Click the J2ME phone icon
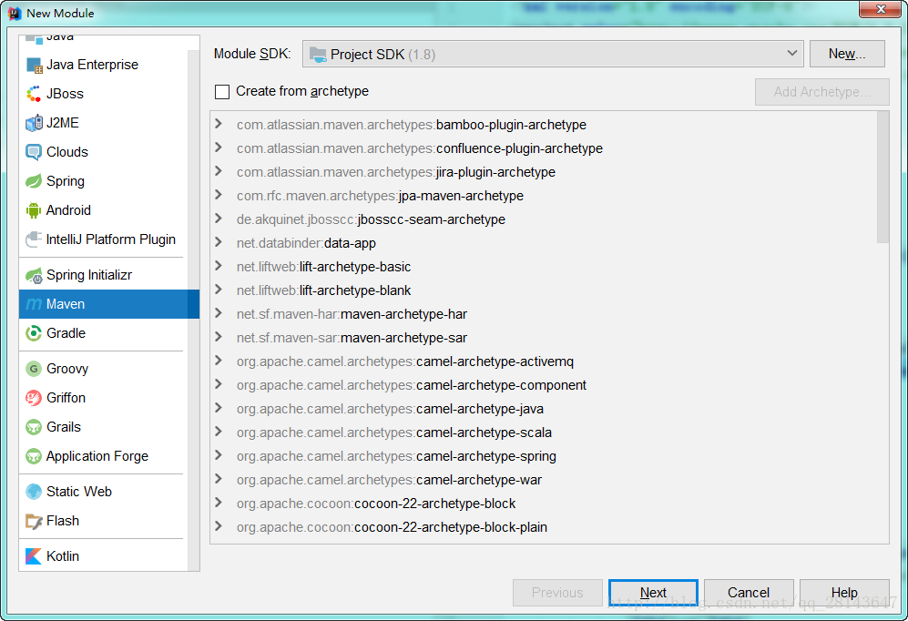908x621 pixels. (35, 123)
